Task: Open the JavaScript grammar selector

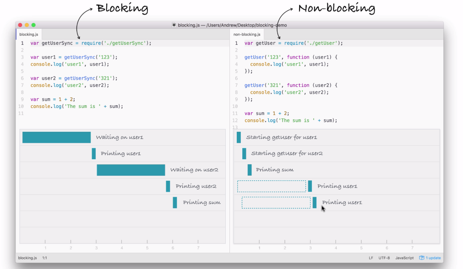Action: point(404,258)
